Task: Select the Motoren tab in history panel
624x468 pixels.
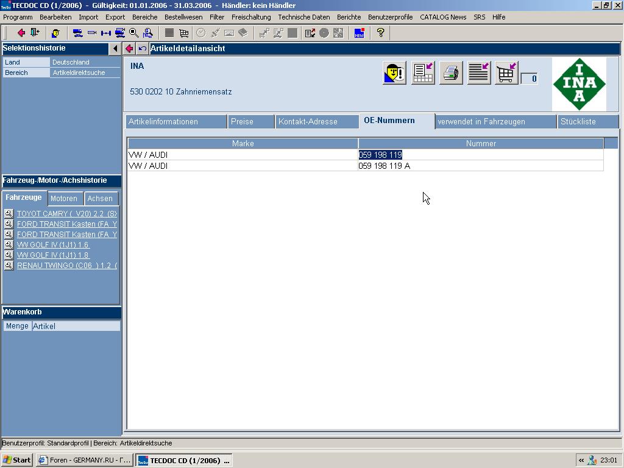Action: click(x=64, y=199)
